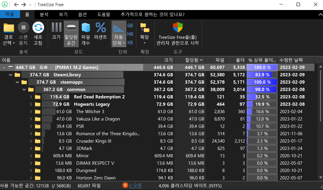
Task: Click the Mirror folder icon
Action: pyautogui.click(x=37, y=156)
